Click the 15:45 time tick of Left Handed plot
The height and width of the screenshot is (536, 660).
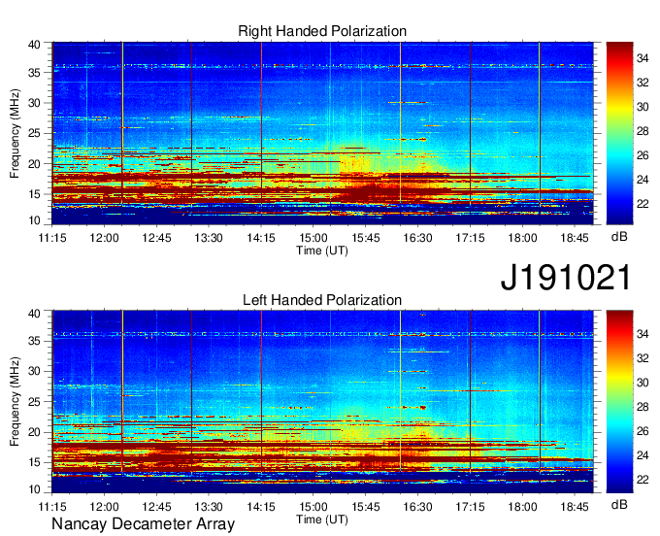pos(366,507)
